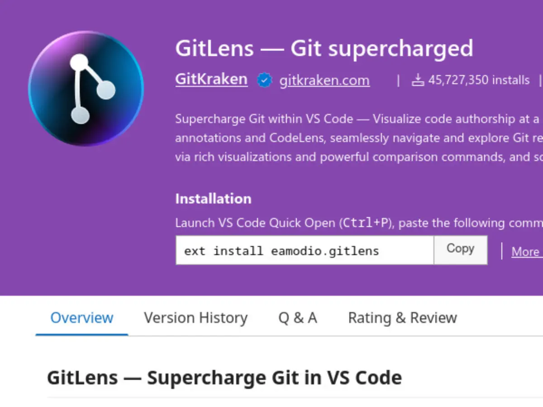Click the verified publisher checkmark badge
This screenshot has height=407, width=543.
[264, 80]
